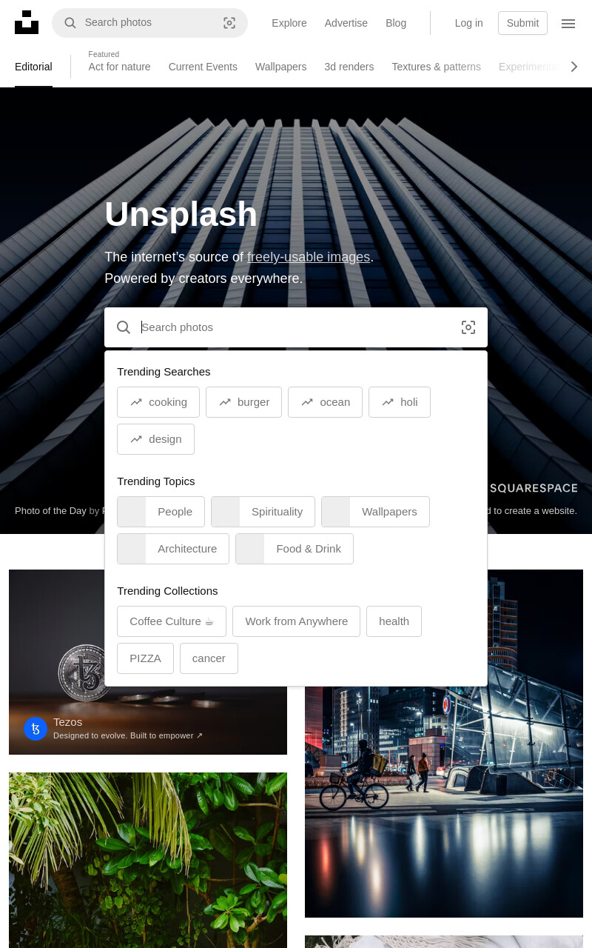Image resolution: width=592 pixels, height=948 pixels.
Task: Click the magnifier icon in hero search box
Action: click(x=124, y=327)
